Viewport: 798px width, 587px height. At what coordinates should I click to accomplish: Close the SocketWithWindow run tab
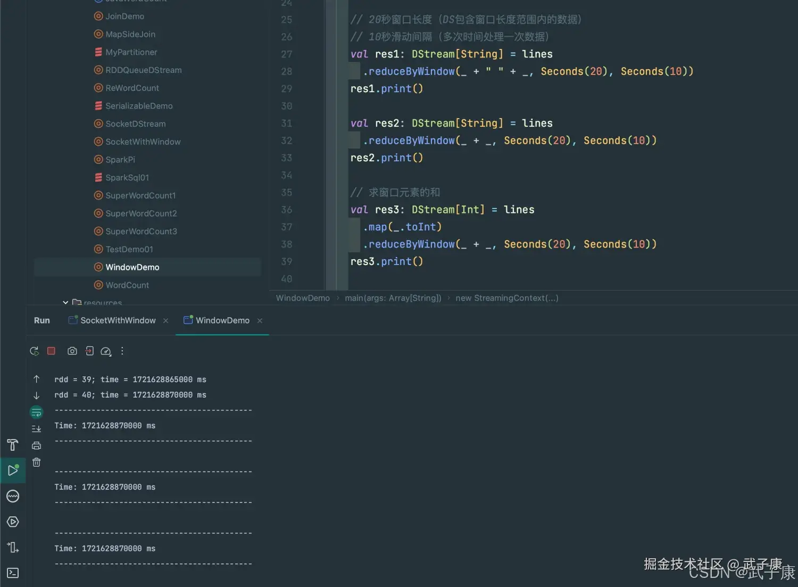(165, 321)
